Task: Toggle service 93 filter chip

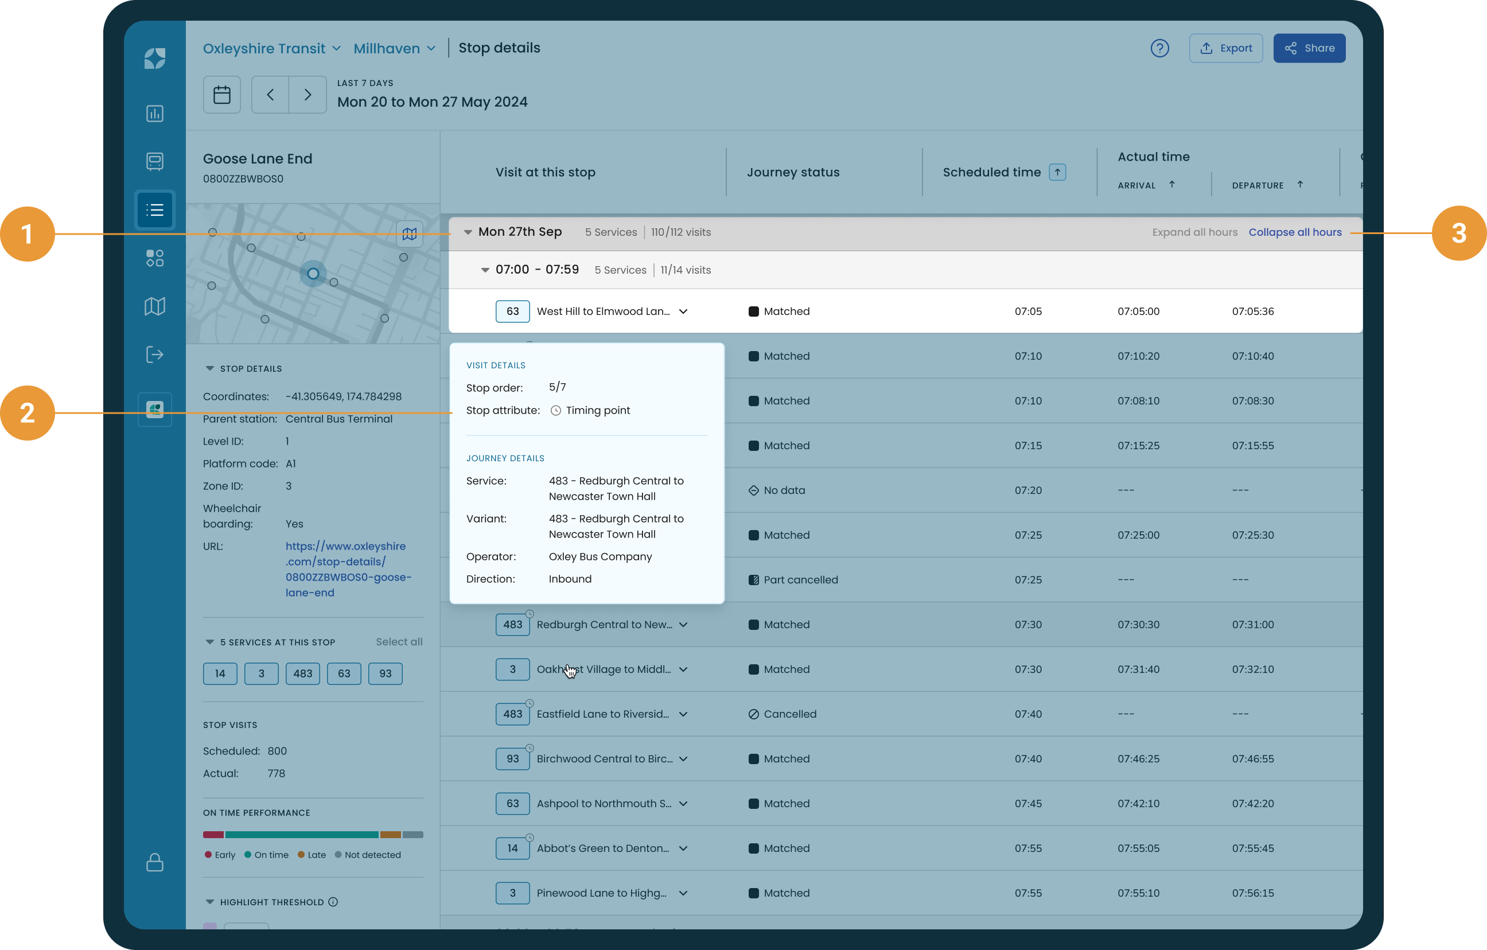Action: (386, 673)
